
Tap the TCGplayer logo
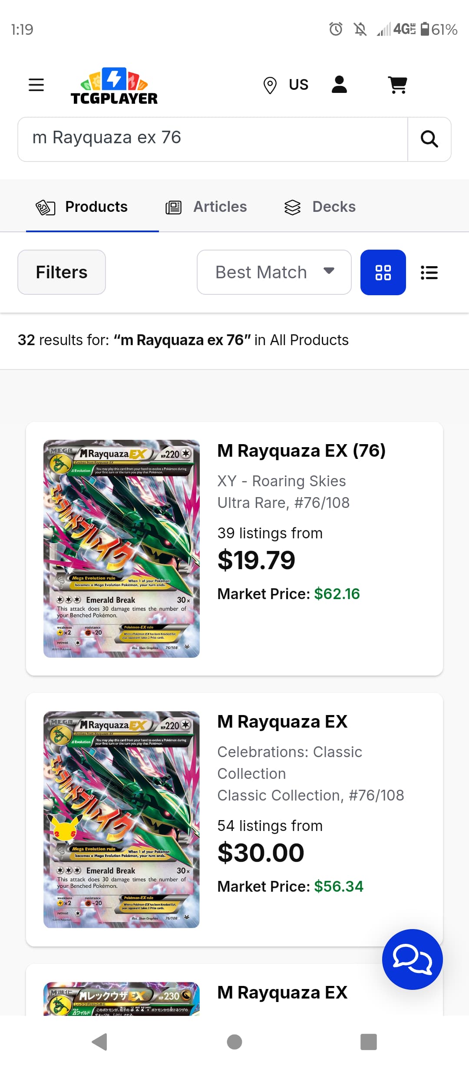point(114,86)
